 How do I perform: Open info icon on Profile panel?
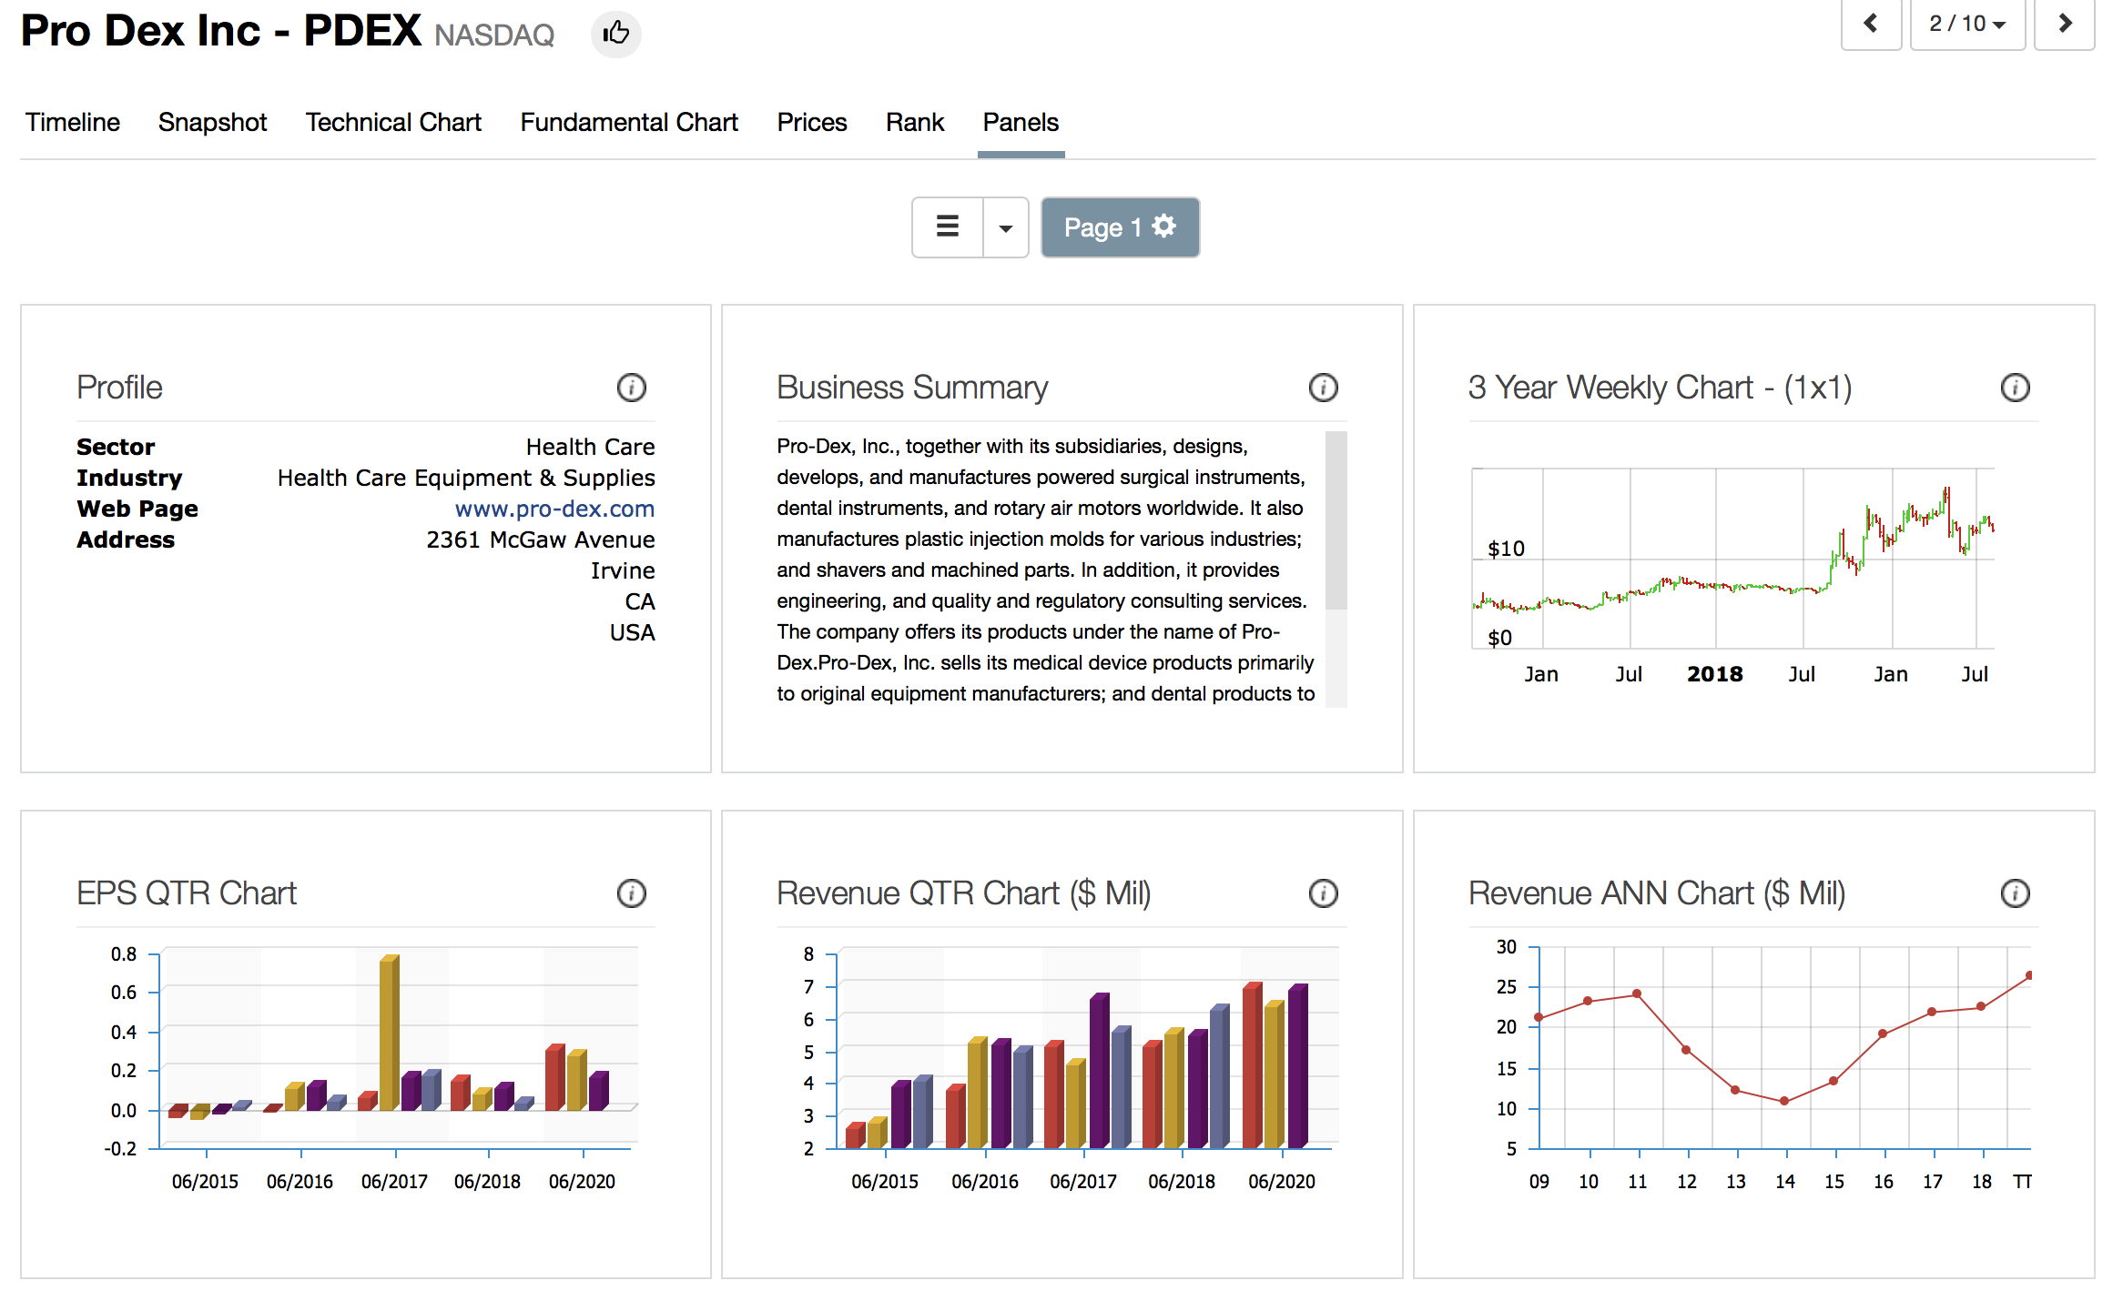[x=631, y=388]
